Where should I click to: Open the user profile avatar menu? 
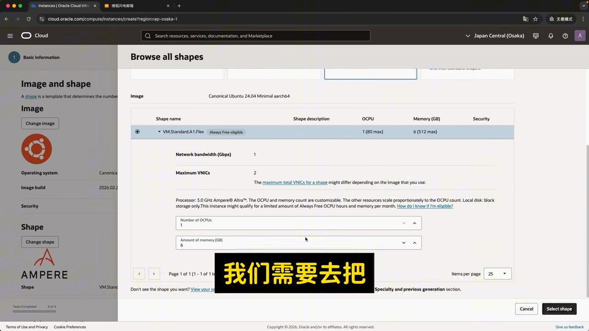[x=580, y=36]
